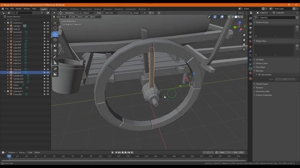Screen dimensions: 300x168
Task: Open the Object Mode dropdown
Action: [x=61, y=17]
